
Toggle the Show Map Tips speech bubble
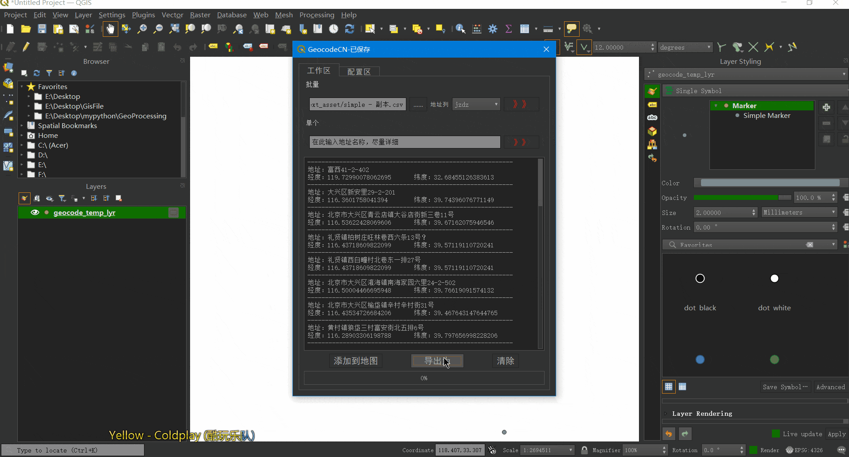(x=572, y=29)
